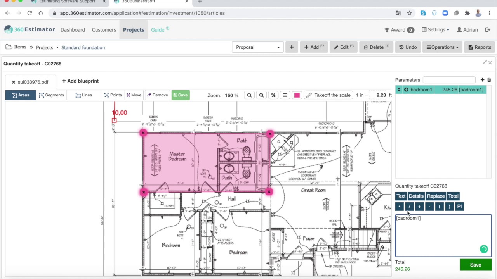Image resolution: width=497 pixels, height=279 pixels.
Task: Select the 245.26 value in parameters
Action: pos(449,90)
